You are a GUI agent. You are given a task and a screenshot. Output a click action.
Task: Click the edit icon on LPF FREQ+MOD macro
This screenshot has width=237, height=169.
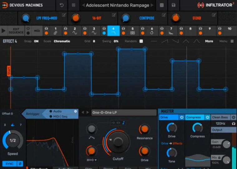point(64,15)
